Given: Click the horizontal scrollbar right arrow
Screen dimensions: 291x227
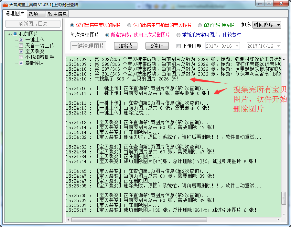Looking at the screenshot, I should [x=279, y=220].
